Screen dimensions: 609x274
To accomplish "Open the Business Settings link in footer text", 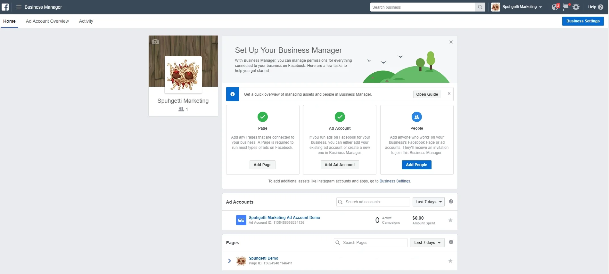I will point(395,181).
